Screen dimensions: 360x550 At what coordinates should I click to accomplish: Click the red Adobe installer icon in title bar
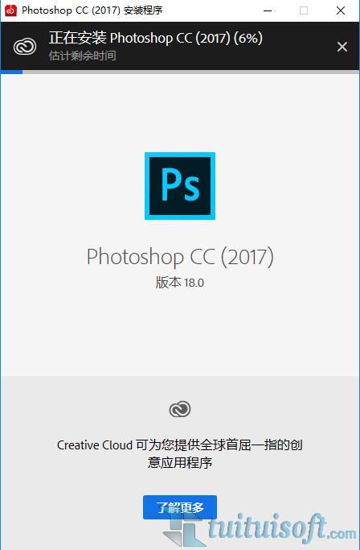coord(11,10)
